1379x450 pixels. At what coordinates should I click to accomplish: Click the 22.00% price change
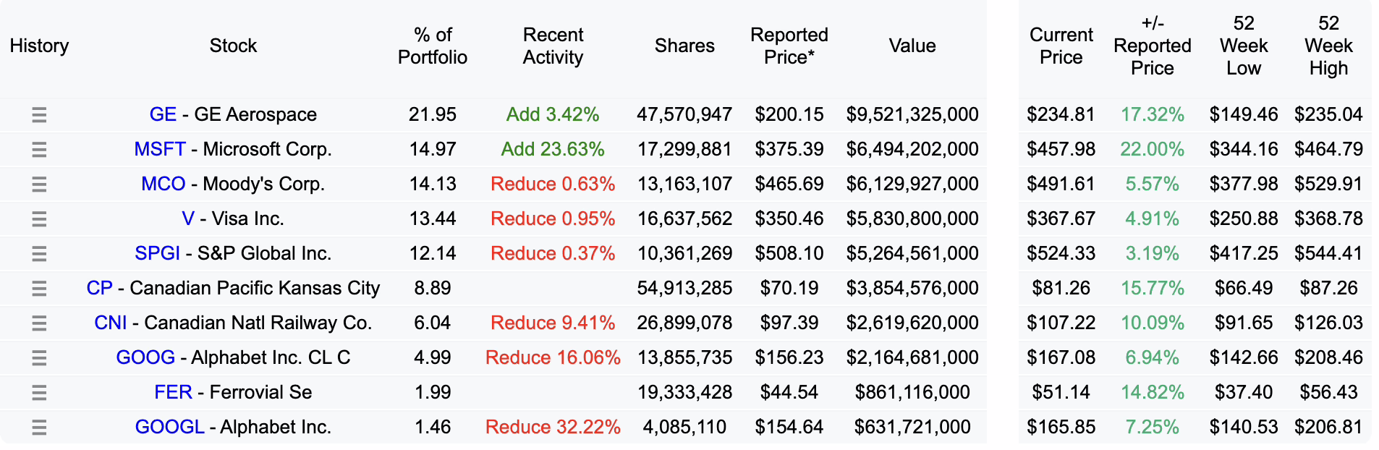tap(1153, 149)
